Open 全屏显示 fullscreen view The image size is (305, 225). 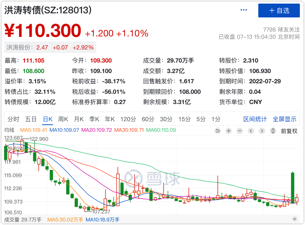284,119
